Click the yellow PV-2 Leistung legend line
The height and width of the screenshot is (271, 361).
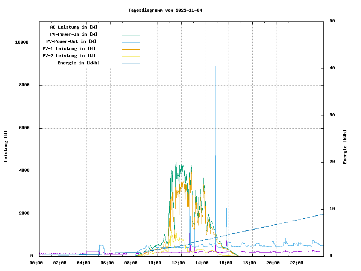click(130, 56)
